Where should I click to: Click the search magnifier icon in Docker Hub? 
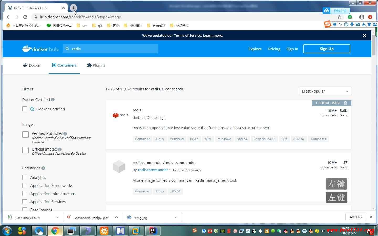[x=67, y=49]
